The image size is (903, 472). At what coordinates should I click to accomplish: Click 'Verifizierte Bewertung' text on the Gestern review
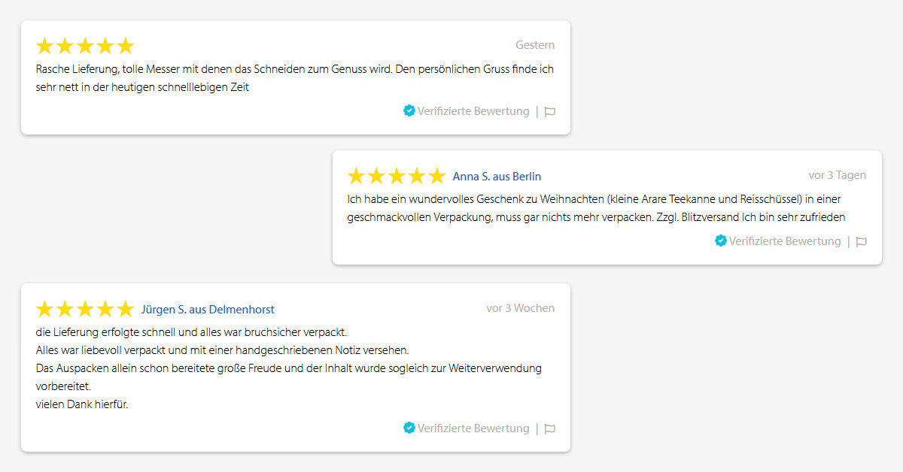[x=473, y=111]
